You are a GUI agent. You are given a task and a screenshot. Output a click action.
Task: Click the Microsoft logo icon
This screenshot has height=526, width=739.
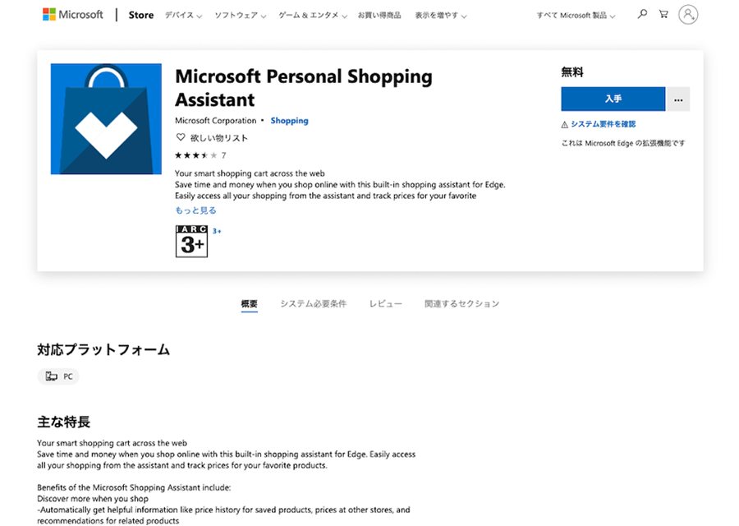coord(49,15)
